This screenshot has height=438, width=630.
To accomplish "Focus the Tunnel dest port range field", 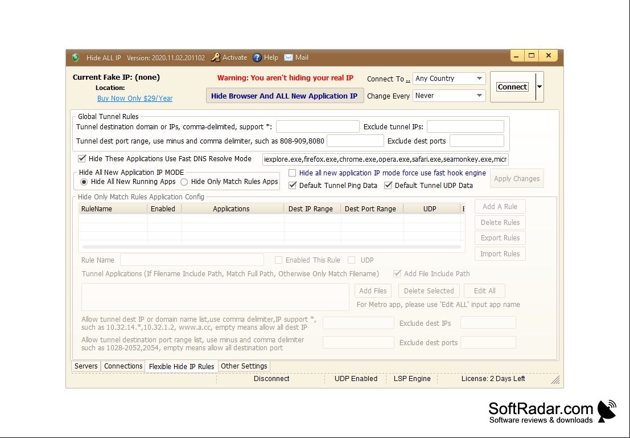I will (x=355, y=141).
